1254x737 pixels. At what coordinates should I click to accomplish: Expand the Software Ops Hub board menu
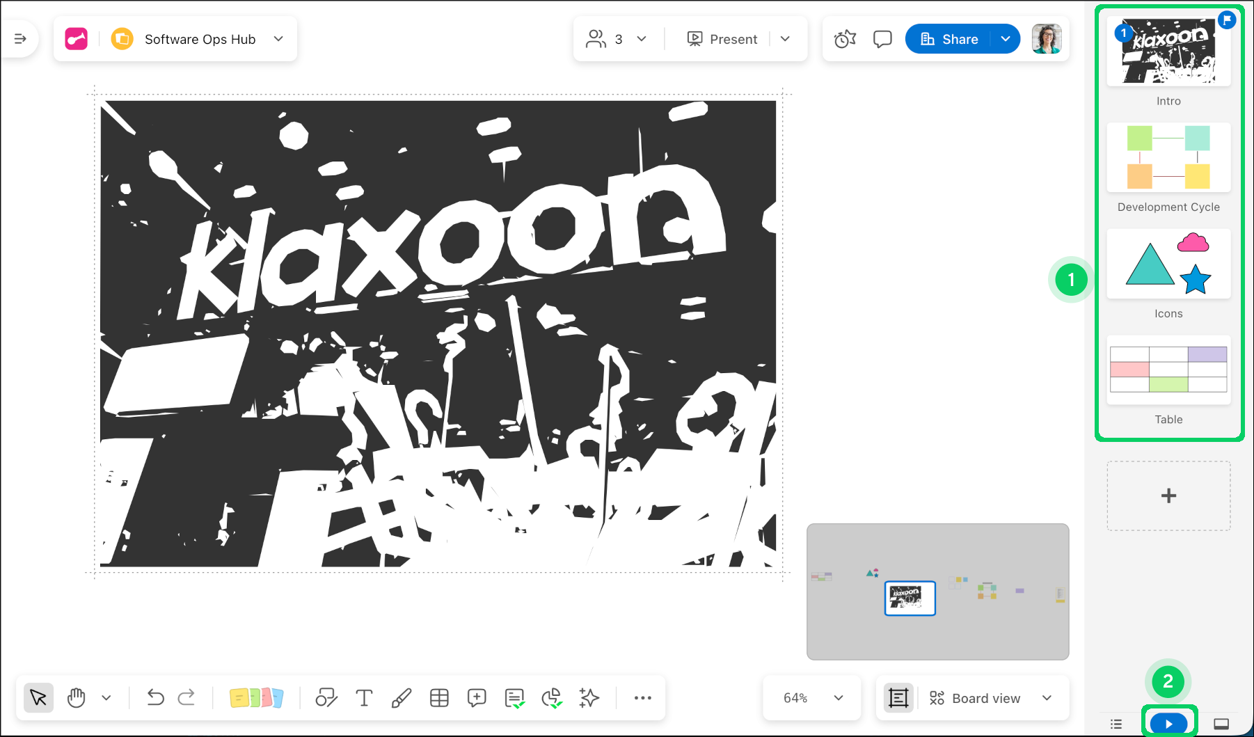tap(278, 39)
